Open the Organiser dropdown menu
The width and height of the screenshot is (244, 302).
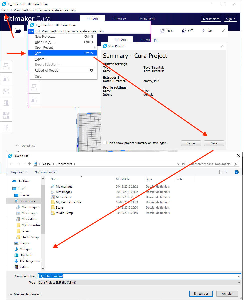(19, 172)
